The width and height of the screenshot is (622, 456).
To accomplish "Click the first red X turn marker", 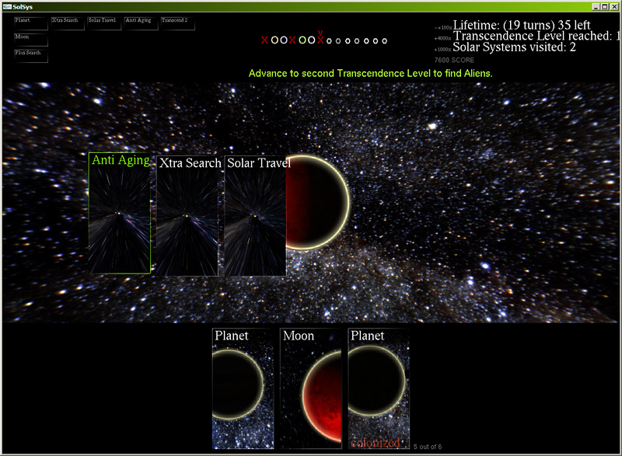I will pyautogui.click(x=264, y=40).
